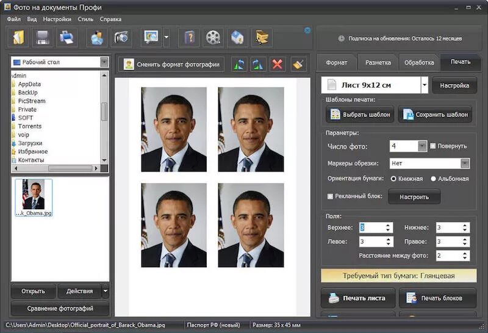Image resolution: width=488 pixels, height=333 pixels.
Task: Close the blue panel toggle icon
Action: pos(307,30)
